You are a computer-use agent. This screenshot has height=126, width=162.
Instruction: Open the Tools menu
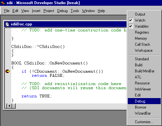tap(75, 11)
